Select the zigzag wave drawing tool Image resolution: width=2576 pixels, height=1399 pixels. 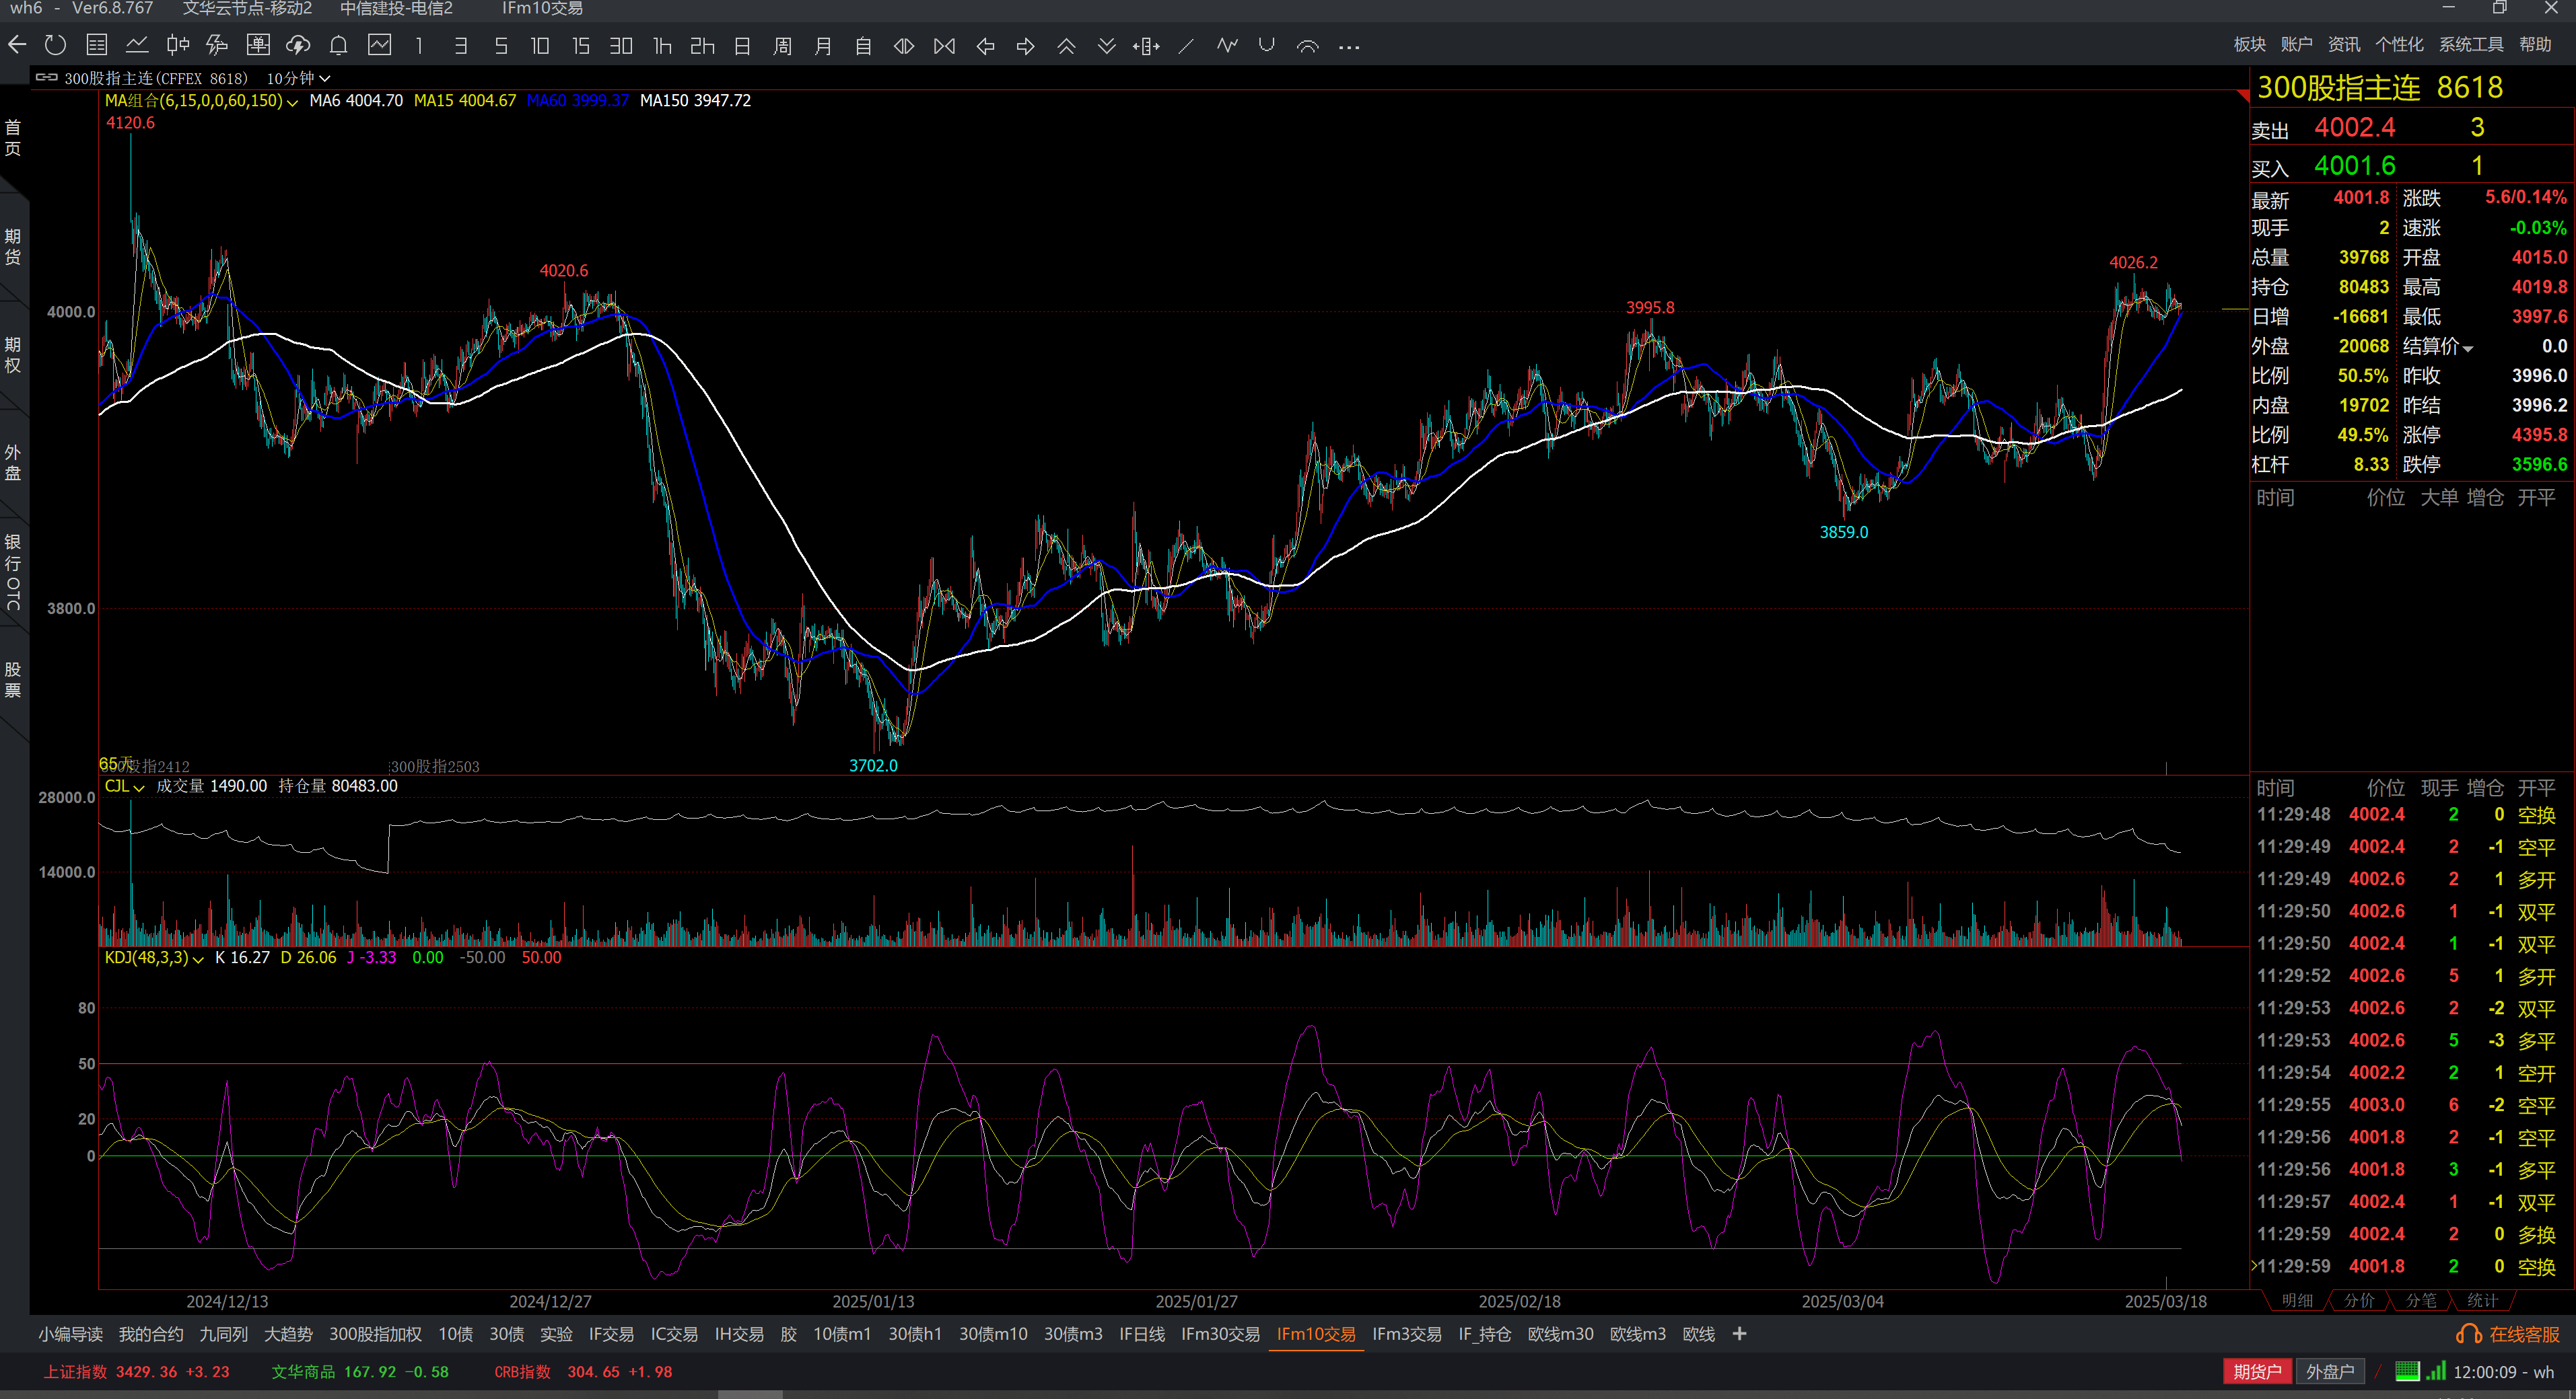point(1227,45)
